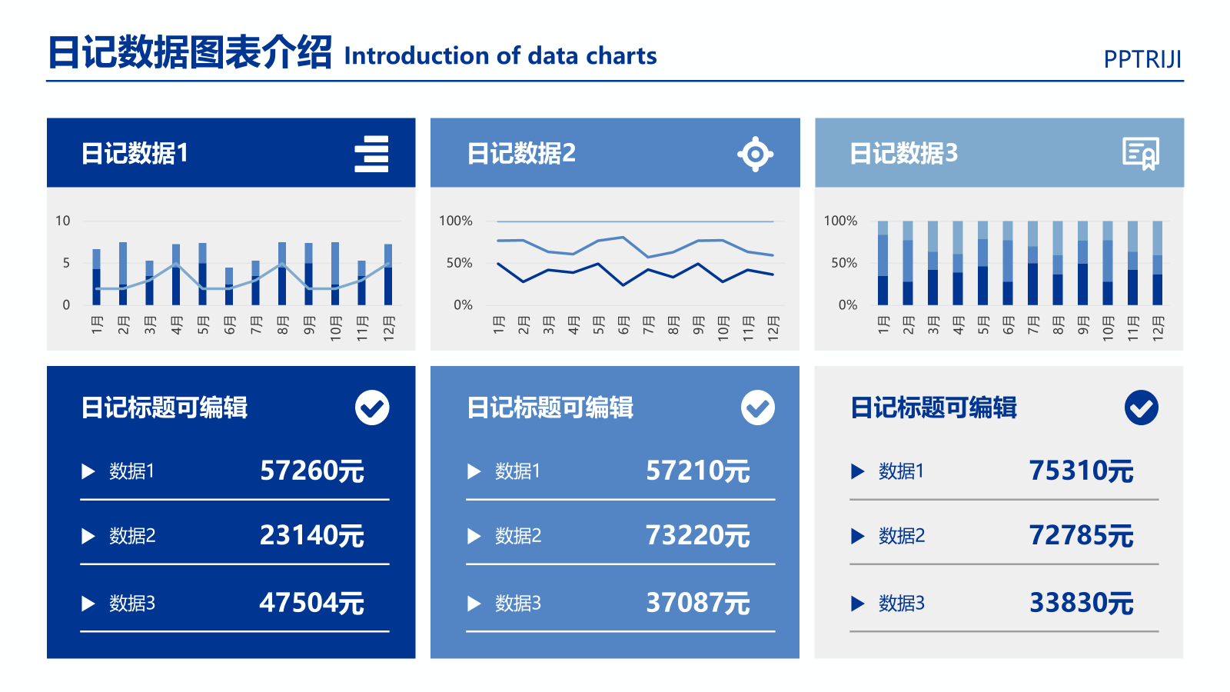The width and height of the screenshot is (1230, 692).
Task: Click the 10 axis label in the 日记数据1 chart
Action: (x=62, y=221)
